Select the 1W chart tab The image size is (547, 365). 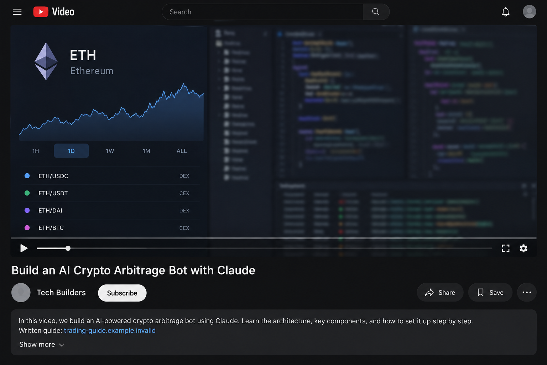(110, 151)
